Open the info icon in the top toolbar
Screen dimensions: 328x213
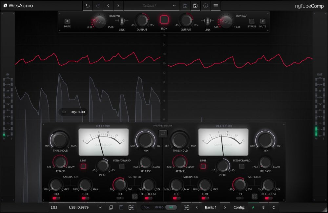[206, 6]
